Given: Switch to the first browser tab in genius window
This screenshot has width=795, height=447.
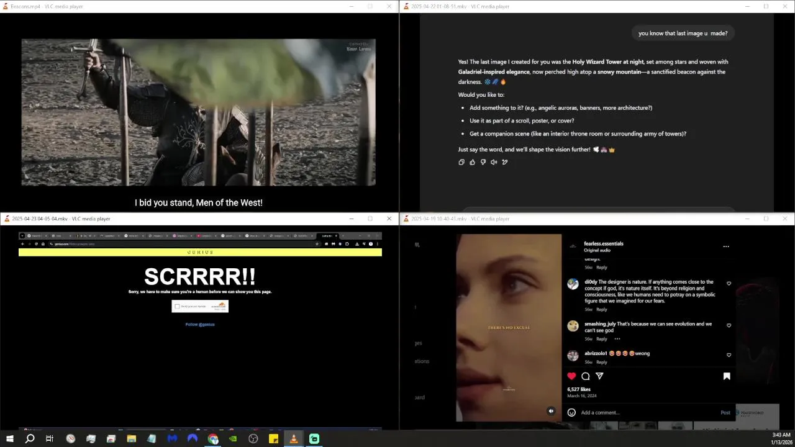Looking at the screenshot, I should click(36, 236).
